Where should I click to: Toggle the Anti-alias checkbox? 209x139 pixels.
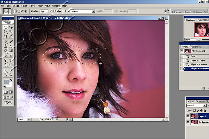[51, 11]
